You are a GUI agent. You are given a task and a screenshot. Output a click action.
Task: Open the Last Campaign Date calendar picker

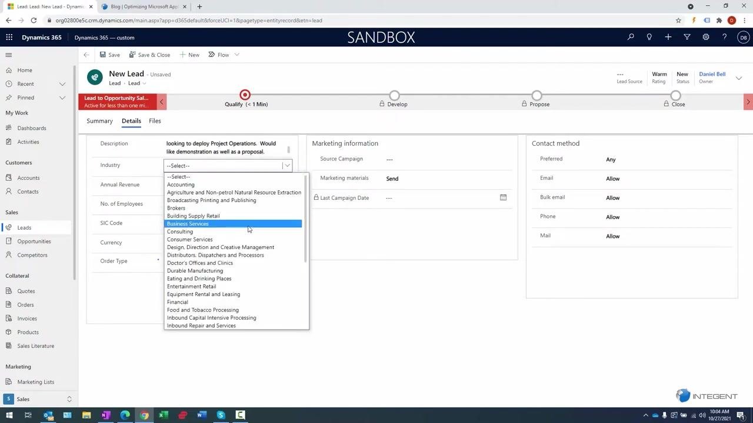pyautogui.click(x=503, y=197)
